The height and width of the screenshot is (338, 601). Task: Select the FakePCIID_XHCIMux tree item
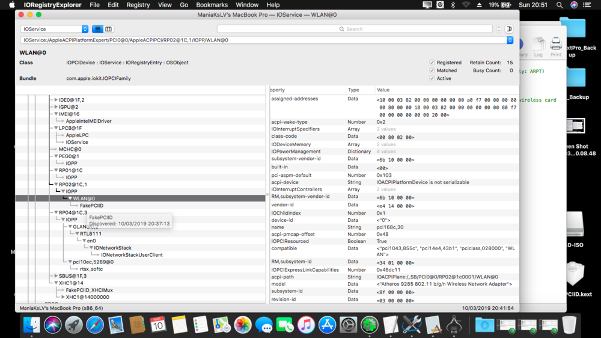[90, 290]
